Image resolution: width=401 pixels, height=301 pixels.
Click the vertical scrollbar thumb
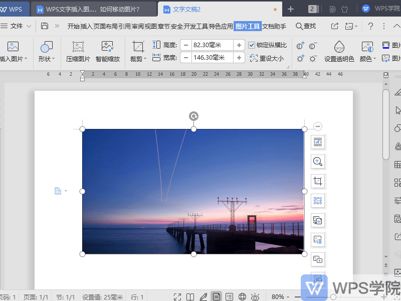click(x=386, y=124)
